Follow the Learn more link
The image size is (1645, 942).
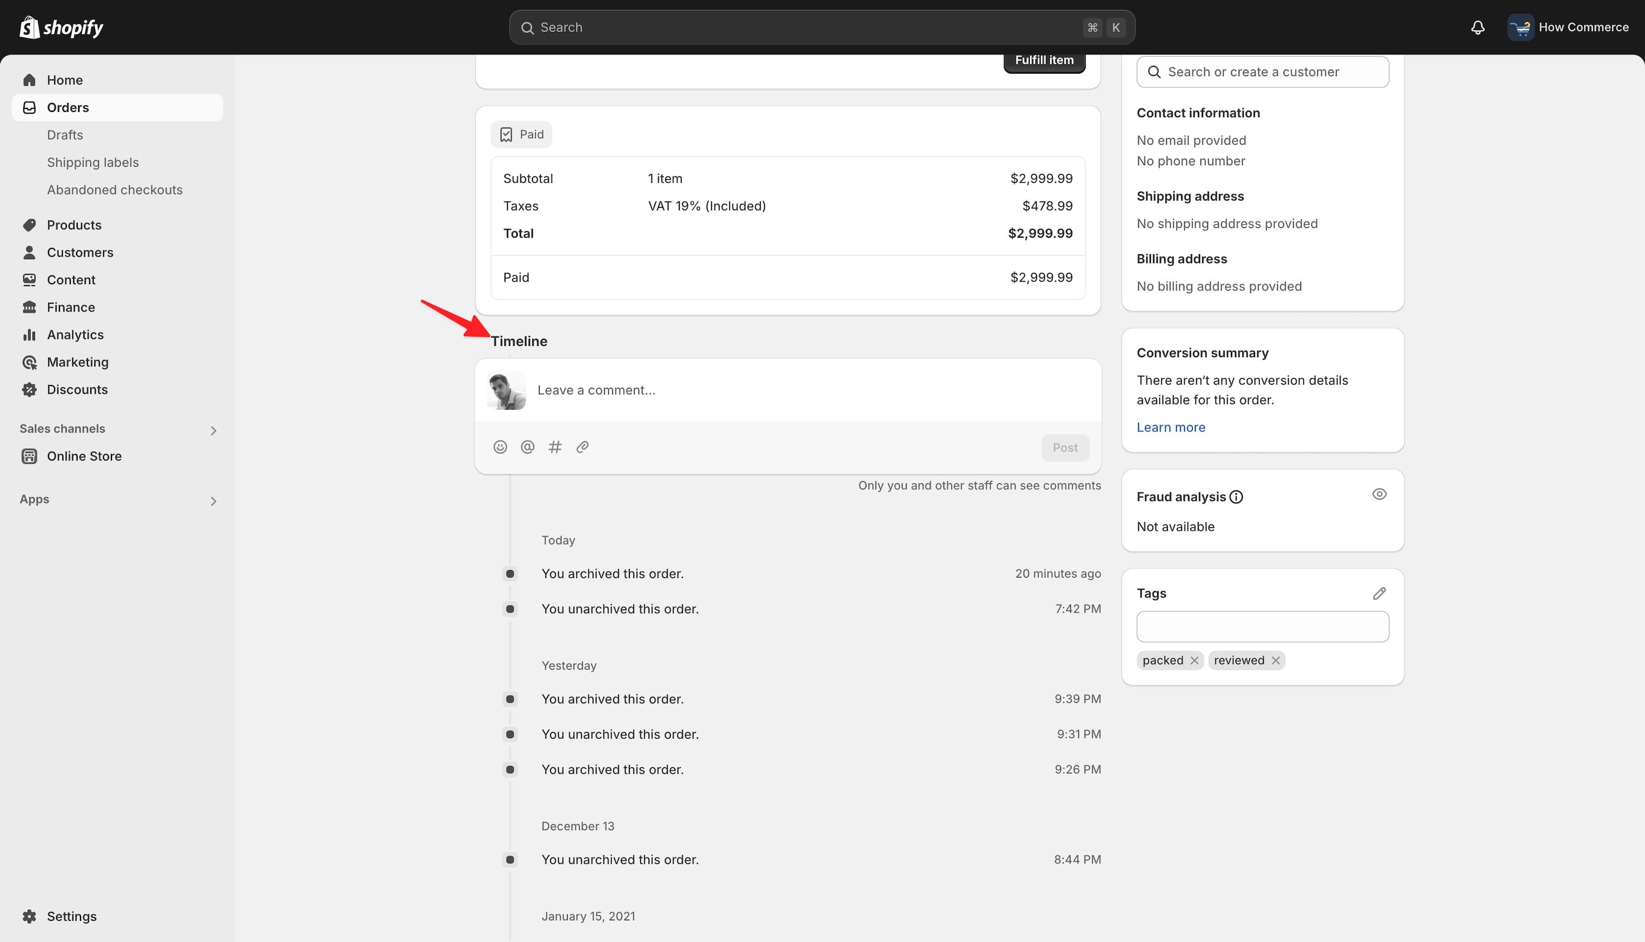[x=1171, y=427]
